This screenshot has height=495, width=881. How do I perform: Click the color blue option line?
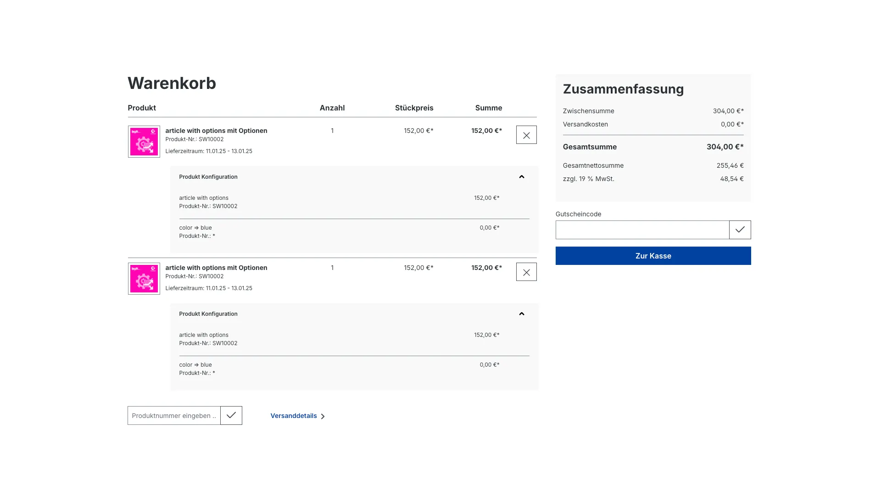point(195,227)
